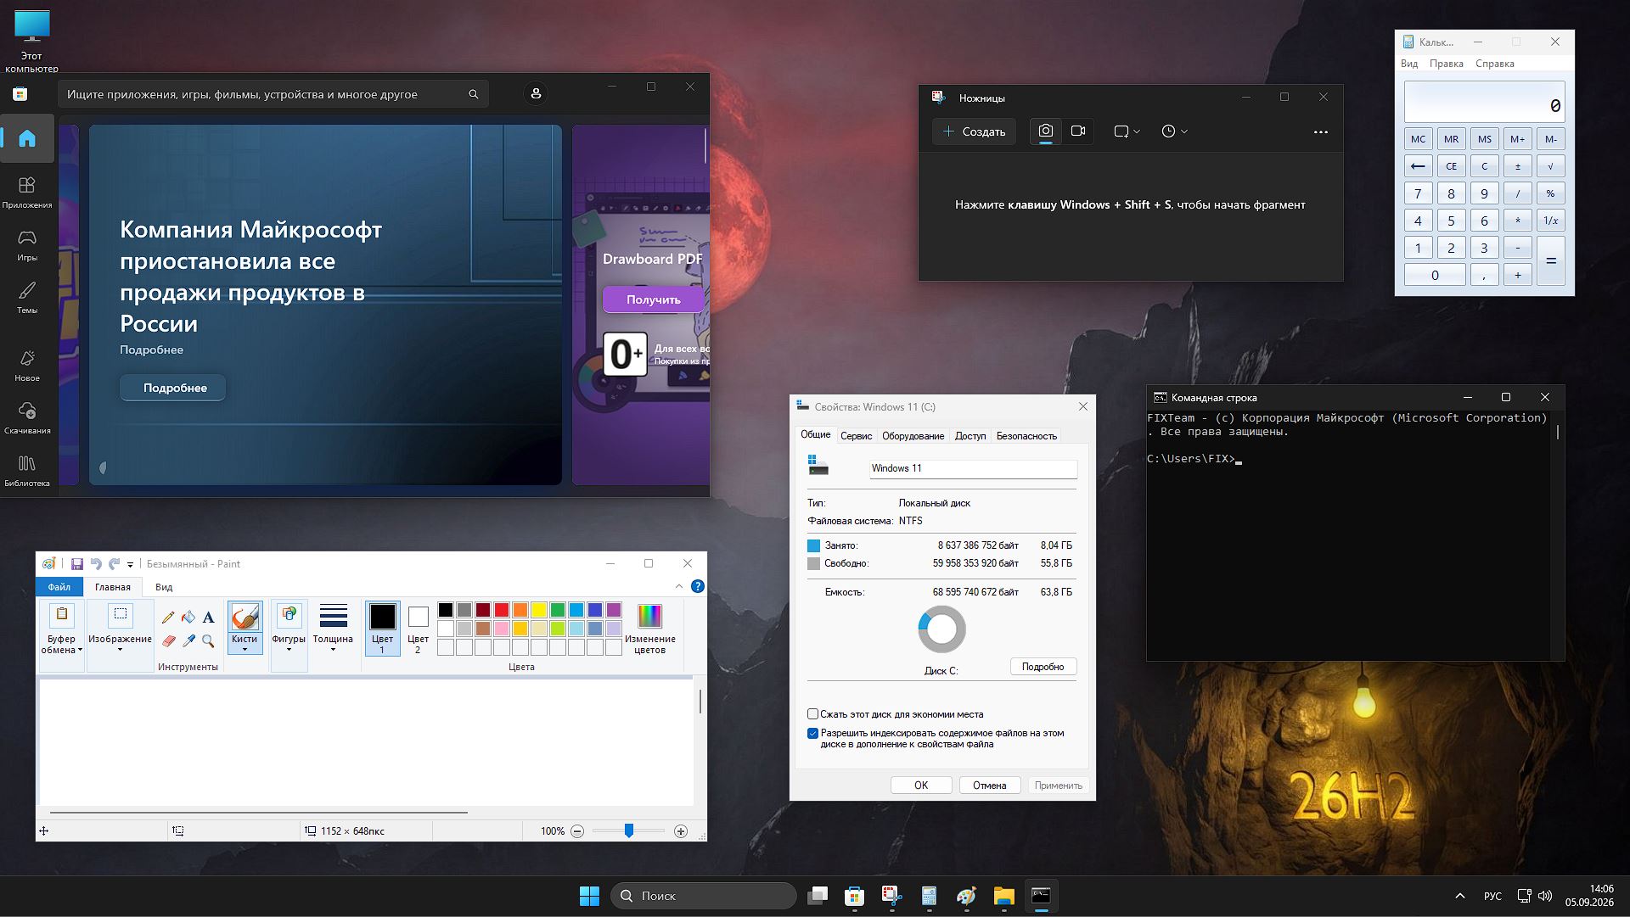Viewport: 1630px width, 917px height.
Task: Click the profile icon in Microsoft Store
Action: coord(536,93)
